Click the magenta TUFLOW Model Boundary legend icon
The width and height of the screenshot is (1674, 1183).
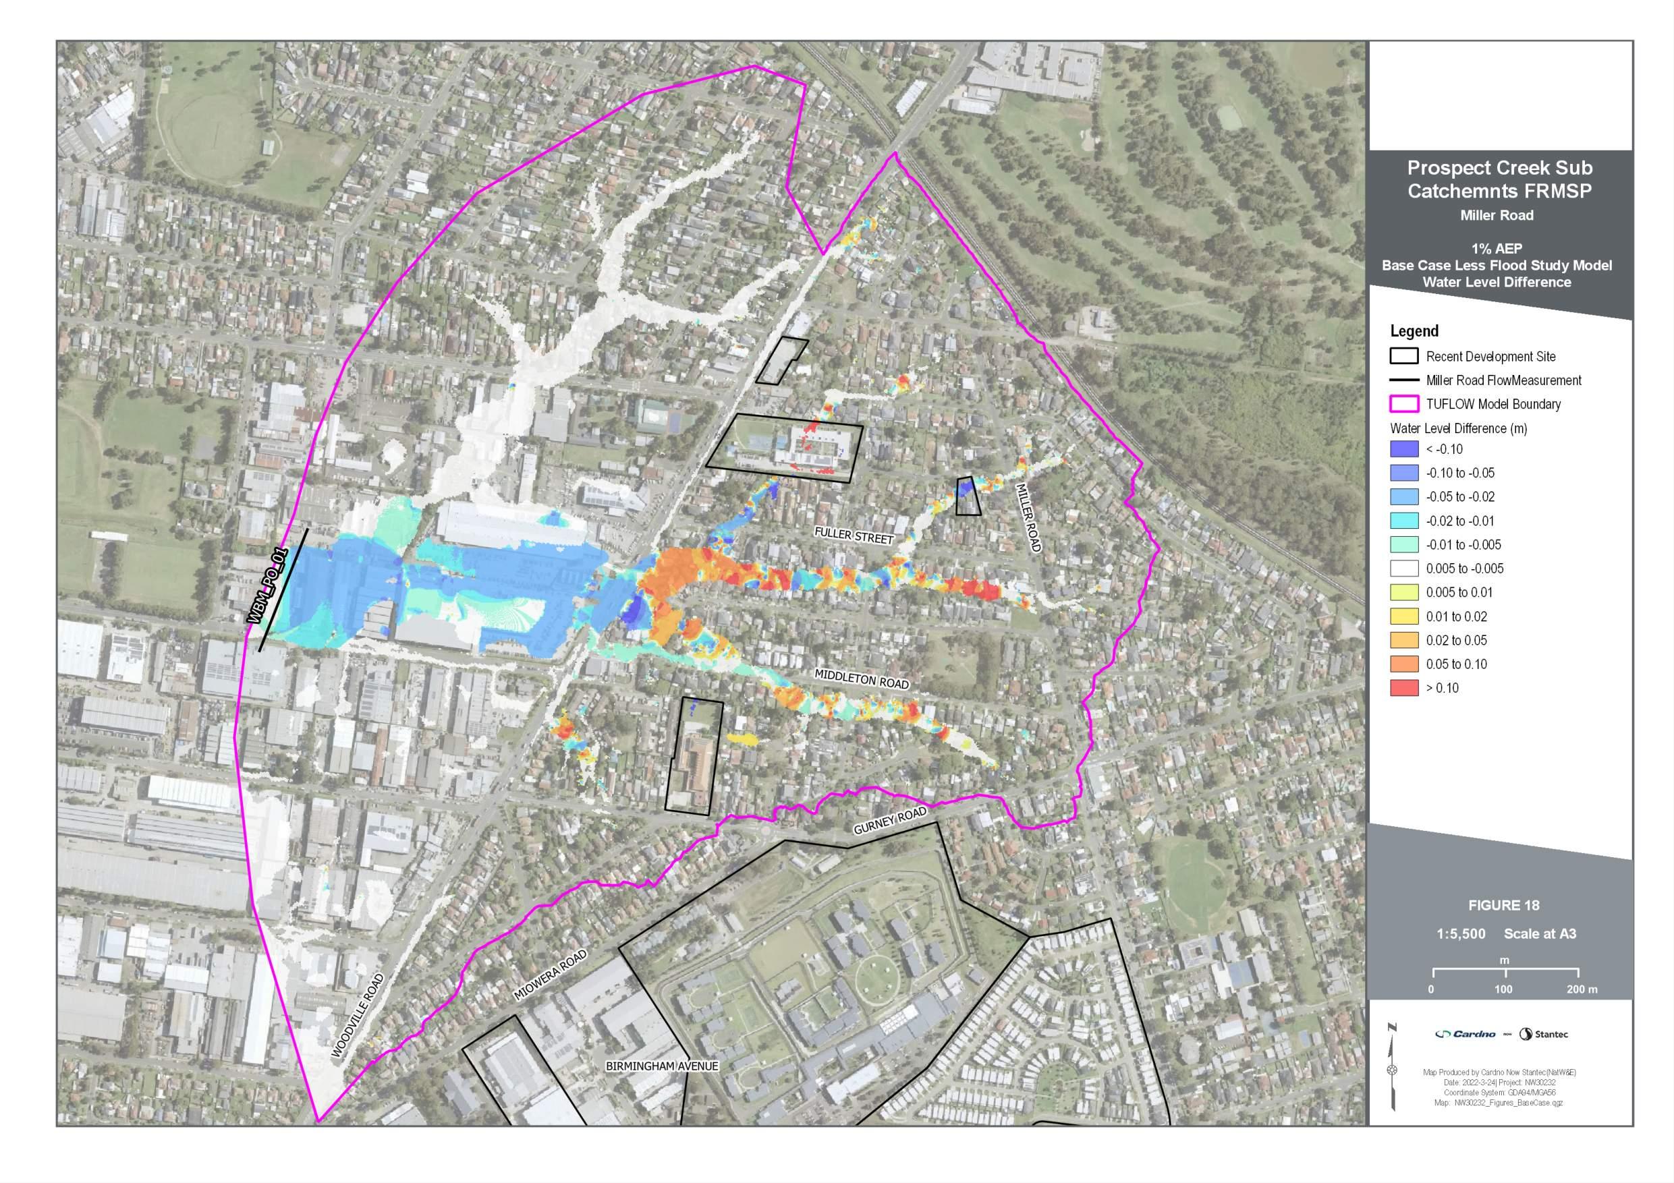pyautogui.click(x=1403, y=404)
